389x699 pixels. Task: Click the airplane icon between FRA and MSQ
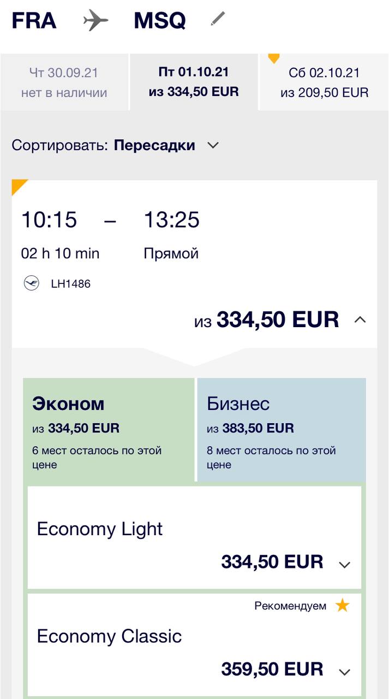[95, 21]
